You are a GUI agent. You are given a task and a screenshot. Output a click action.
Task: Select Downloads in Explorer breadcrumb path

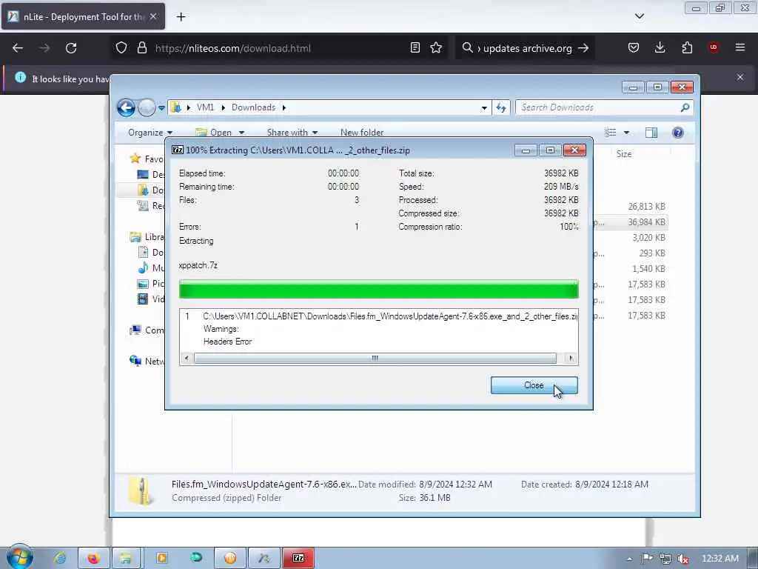253,107
